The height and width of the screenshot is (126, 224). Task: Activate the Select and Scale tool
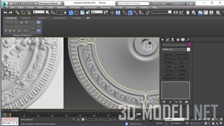coord(82,13)
